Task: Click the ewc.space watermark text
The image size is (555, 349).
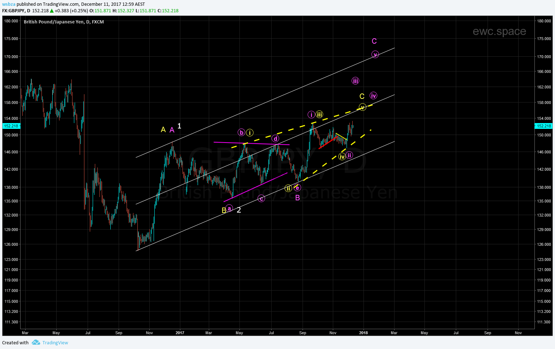Action: click(499, 31)
